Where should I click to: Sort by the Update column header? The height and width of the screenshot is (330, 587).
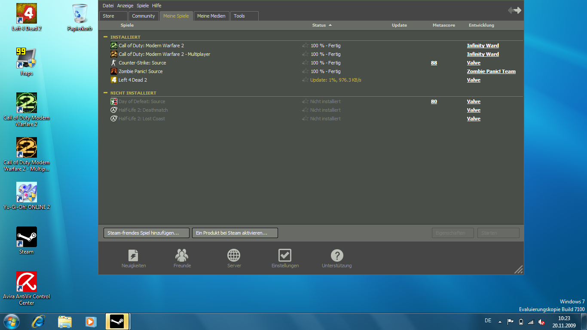pyautogui.click(x=399, y=25)
